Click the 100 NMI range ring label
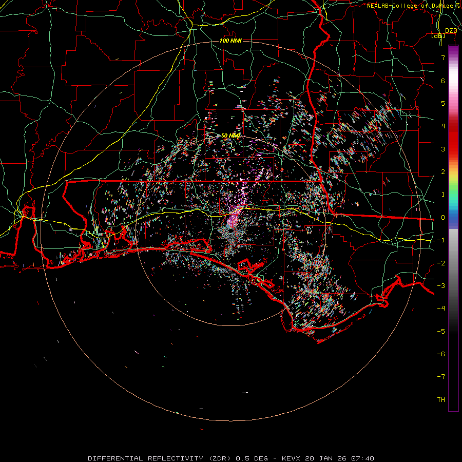 (x=230, y=41)
